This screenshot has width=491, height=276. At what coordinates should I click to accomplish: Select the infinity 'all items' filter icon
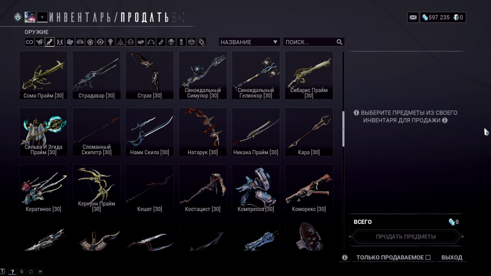30,42
